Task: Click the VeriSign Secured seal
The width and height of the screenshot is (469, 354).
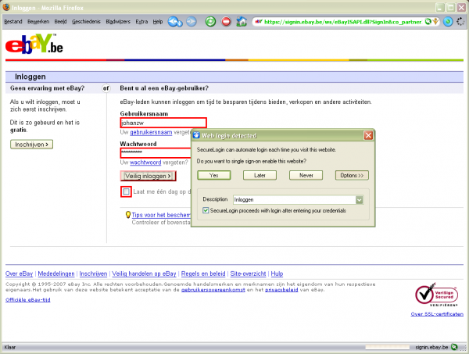Action: [x=436, y=295]
